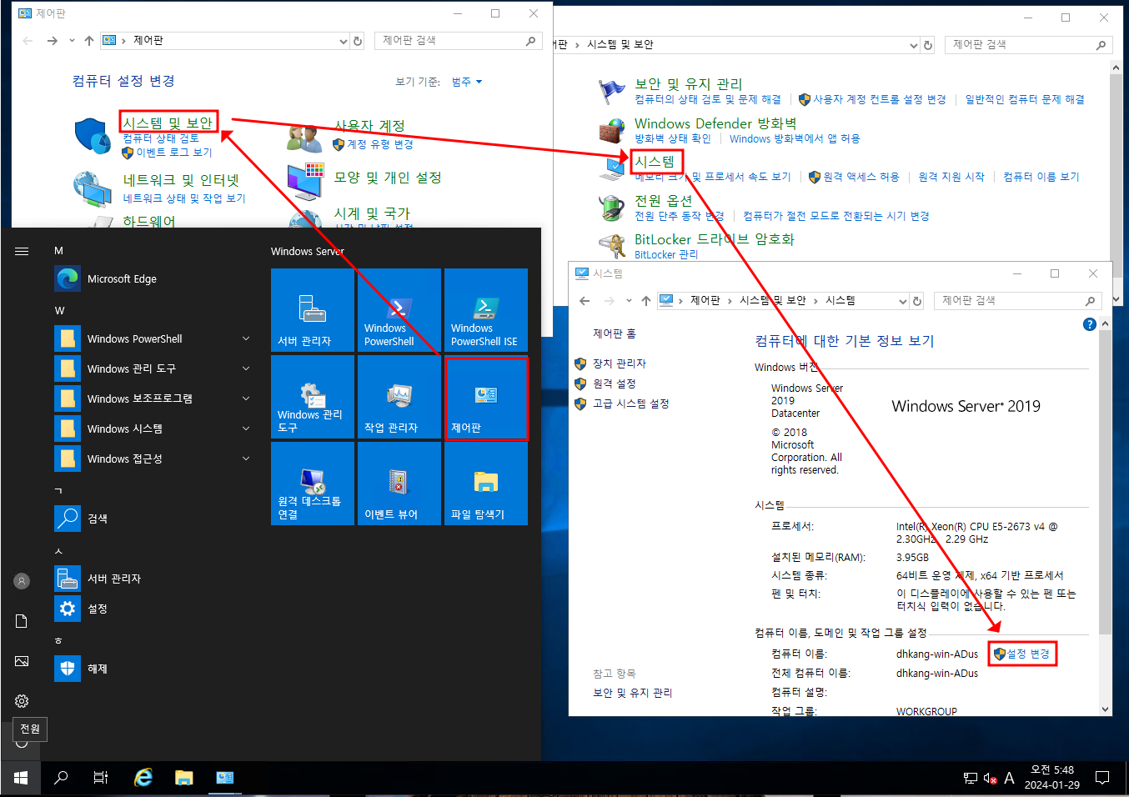The width and height of the screenshot is (1129, 797).
Task: Expand the Windows 관리 도구 folder
Action: pyautogui.click(x=246, y=368)
